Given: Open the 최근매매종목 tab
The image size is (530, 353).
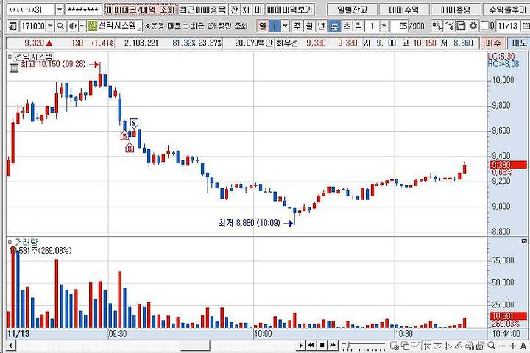Looking at the screenshot, I should pos(202,10).
